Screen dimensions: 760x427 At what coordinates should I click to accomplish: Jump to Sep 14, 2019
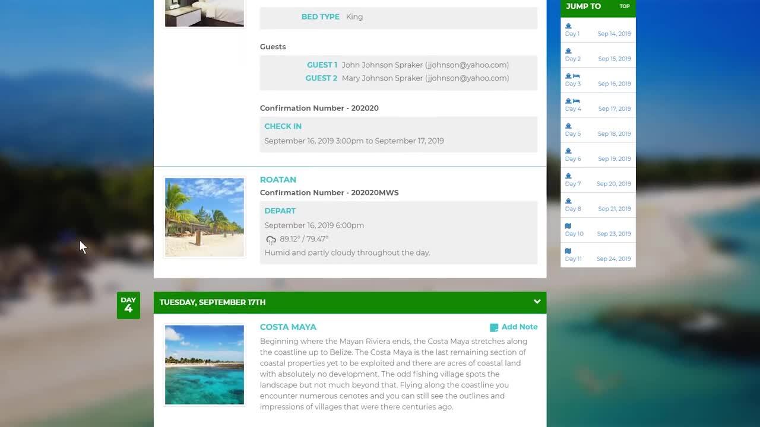615,34
